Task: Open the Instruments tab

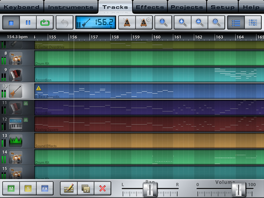Action: 71,7
